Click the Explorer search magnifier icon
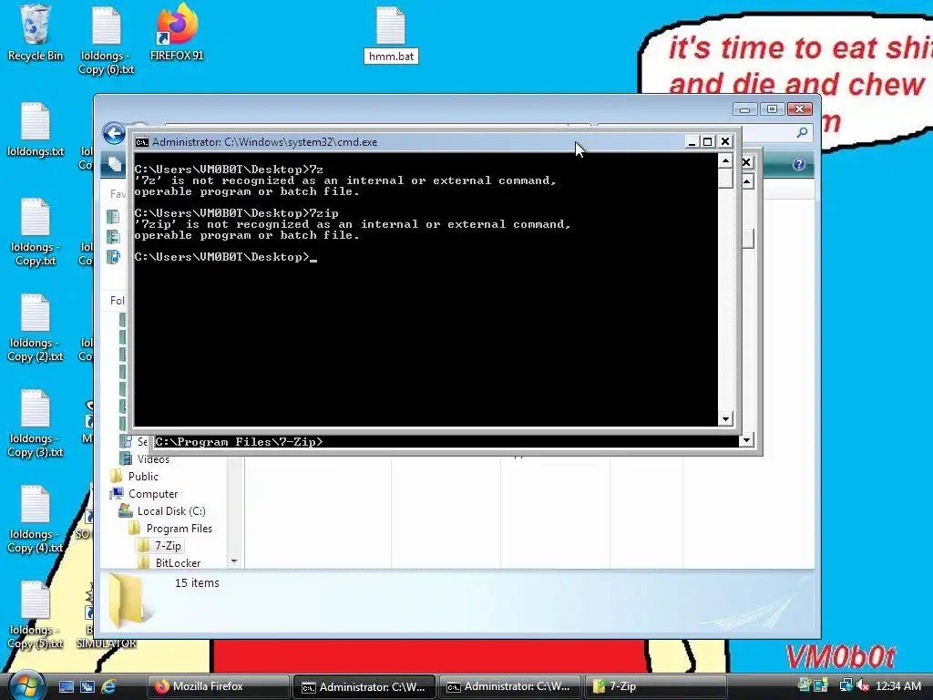 pyautogui.click(x=802, y=133)
